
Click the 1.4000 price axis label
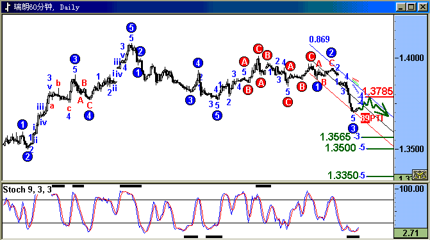point(411,58)
